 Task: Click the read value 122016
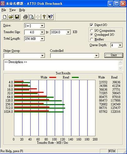(115, 112)
